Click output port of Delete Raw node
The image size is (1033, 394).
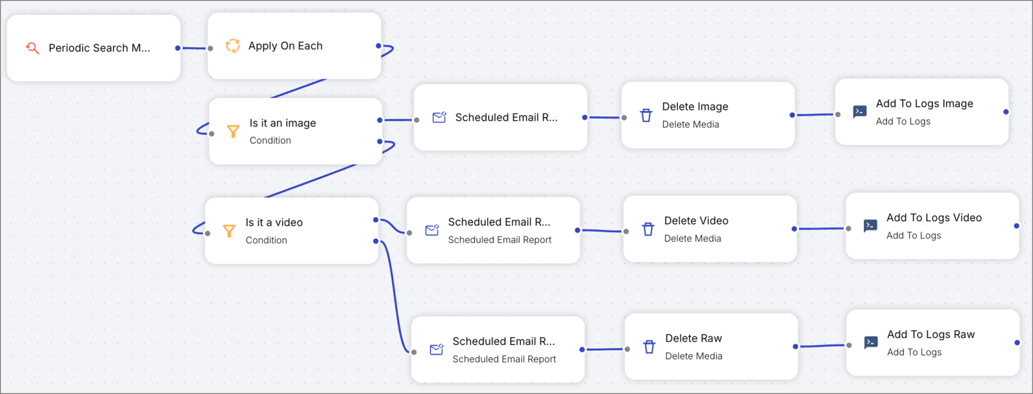pyautogui.click(x=795, y=346)
